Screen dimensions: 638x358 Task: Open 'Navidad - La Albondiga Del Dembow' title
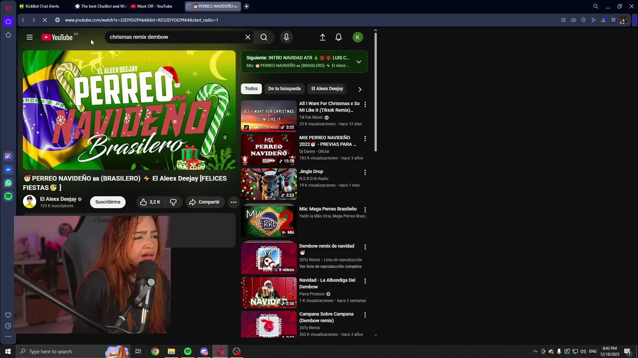point(327,283)
